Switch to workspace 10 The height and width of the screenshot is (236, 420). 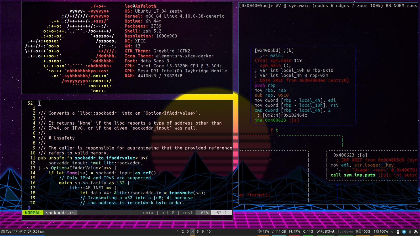(x=208, y=232)
